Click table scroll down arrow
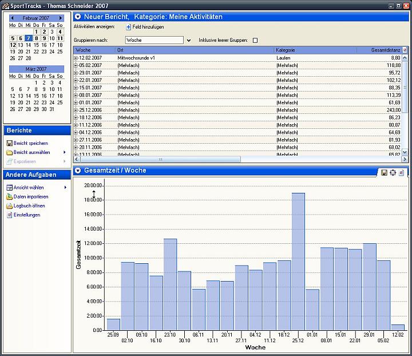412x356 pixels. point(405,152)
